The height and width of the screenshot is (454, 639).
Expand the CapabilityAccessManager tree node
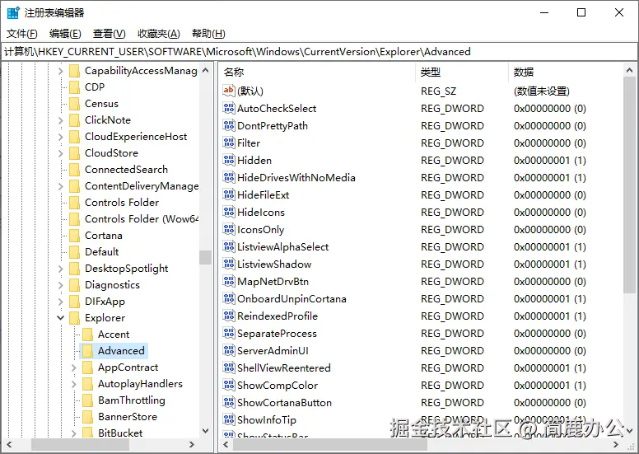click(60, 71)
